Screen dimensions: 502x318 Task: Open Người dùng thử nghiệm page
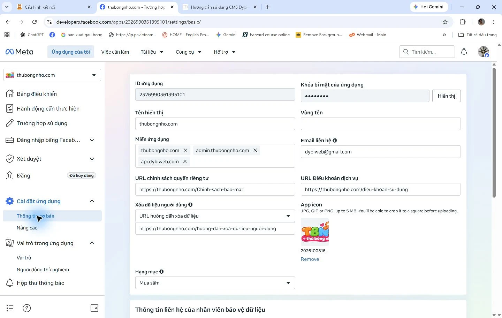(x=43, y=270)
